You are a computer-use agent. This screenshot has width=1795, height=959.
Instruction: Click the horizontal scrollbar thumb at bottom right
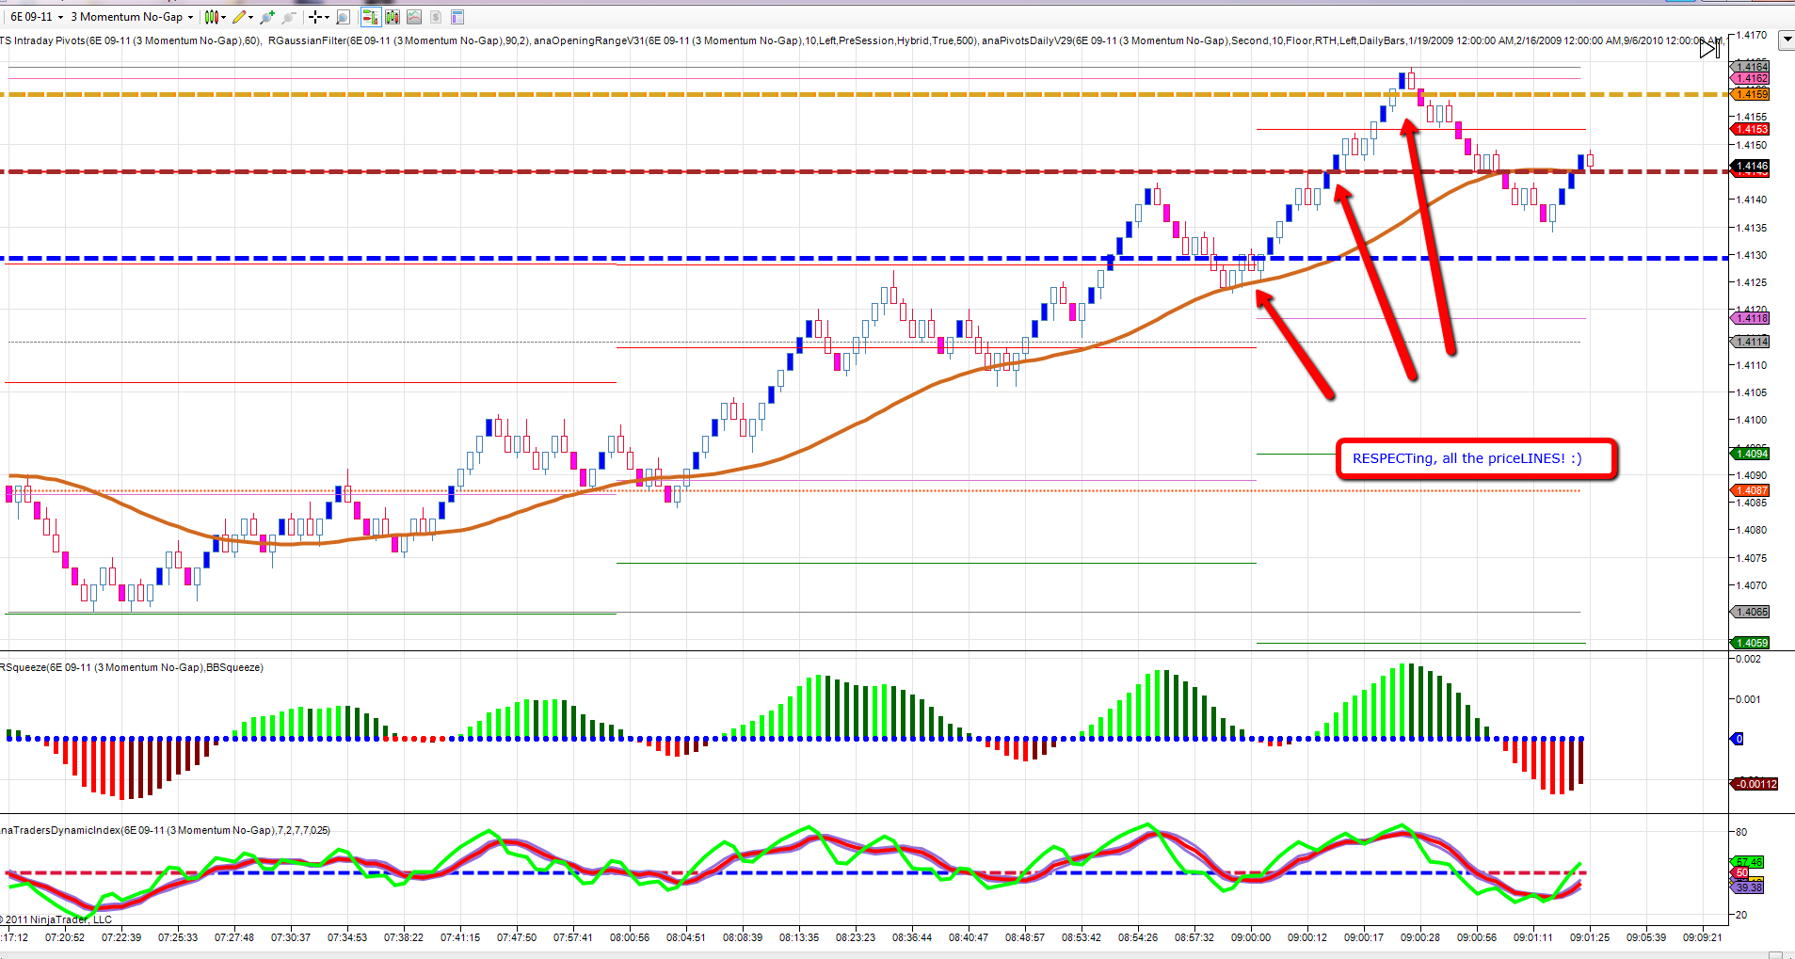(1775, 955)
